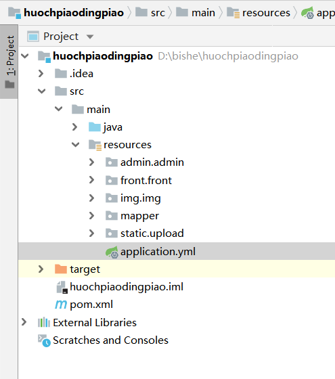Click the blue java source folder icon
The height and width of the screenshot is (379, 335).
(x=95, y=127)
